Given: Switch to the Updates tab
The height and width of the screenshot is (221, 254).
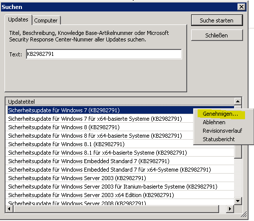Looking at the screenshot, I should (18, 19).
